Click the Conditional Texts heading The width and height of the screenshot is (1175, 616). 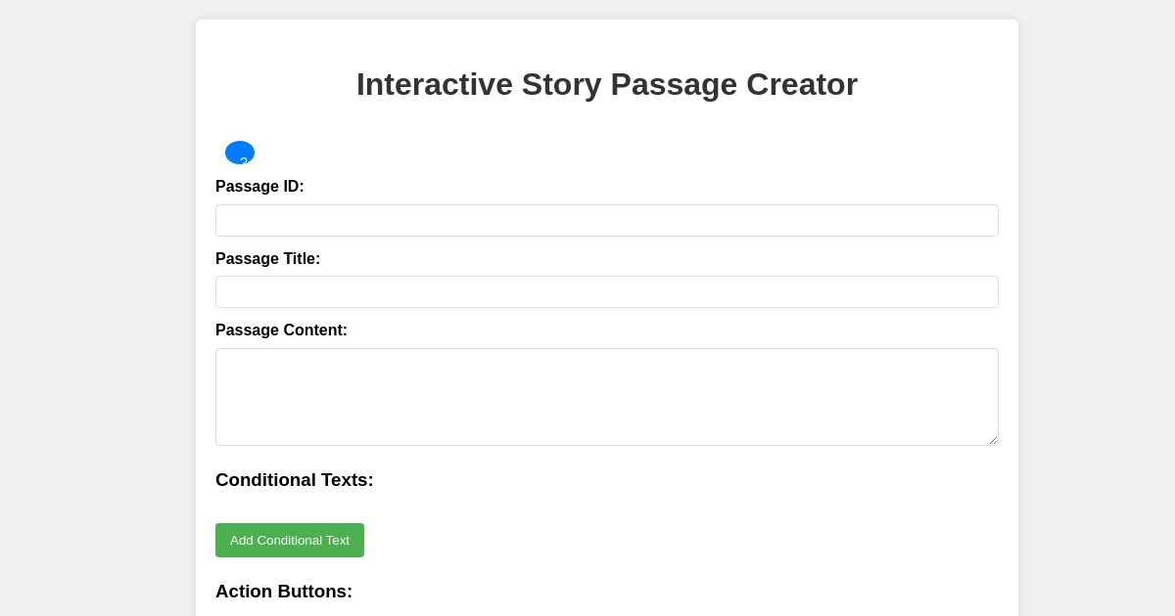(x=294, y=480)
